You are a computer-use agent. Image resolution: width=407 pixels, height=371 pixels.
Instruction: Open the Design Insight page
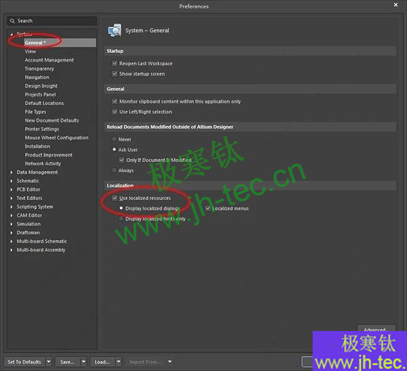(41, 85)
